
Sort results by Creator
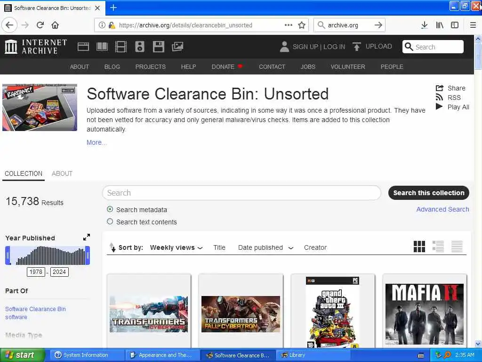pos(315,248)
